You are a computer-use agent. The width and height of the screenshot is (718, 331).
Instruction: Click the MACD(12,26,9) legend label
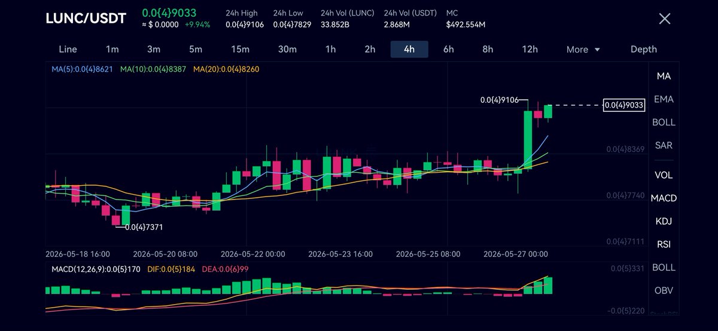click(96, 269)
